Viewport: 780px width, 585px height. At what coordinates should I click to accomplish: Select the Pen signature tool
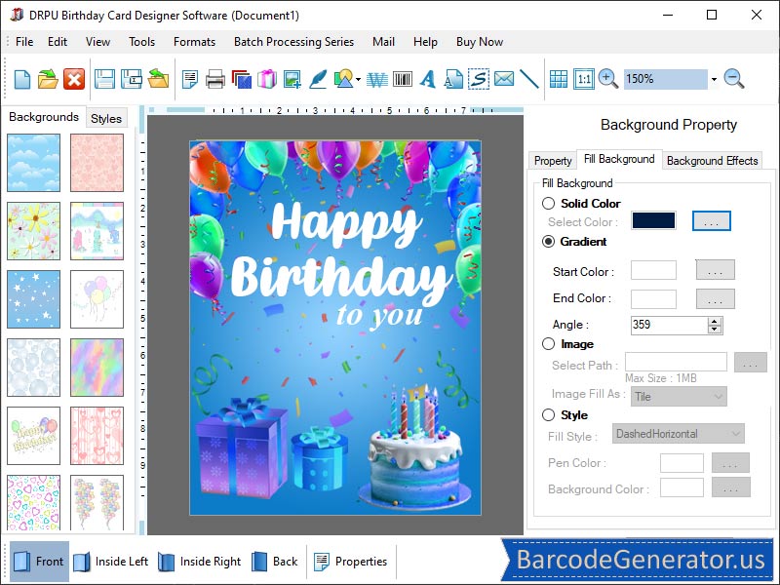pyautogui.click(x=316, y=80)
